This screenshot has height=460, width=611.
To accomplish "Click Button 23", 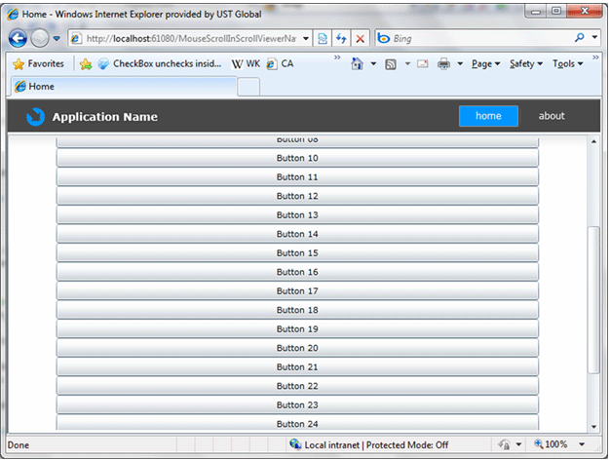I will 297,405.
